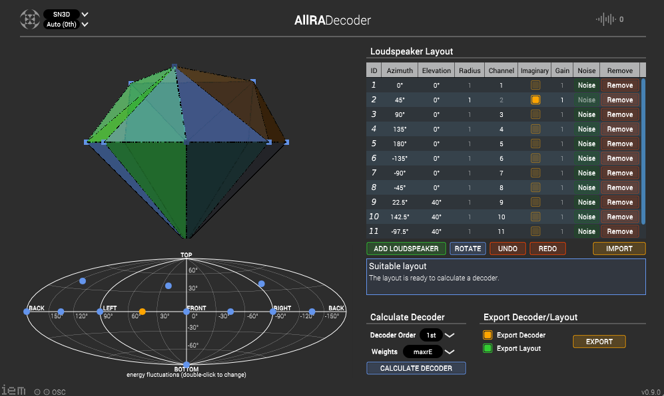Click CALCULATE DECODER button
Screen dimensions: 664x396
[416, 368]
